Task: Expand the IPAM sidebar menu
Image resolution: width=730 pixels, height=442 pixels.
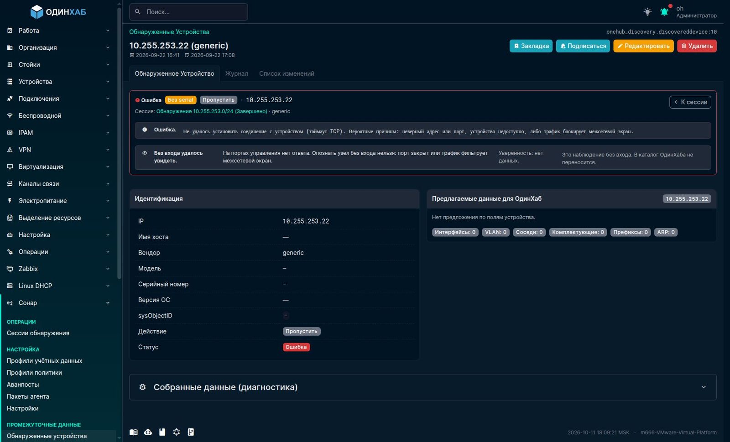Action: click(x=58, y=133)
